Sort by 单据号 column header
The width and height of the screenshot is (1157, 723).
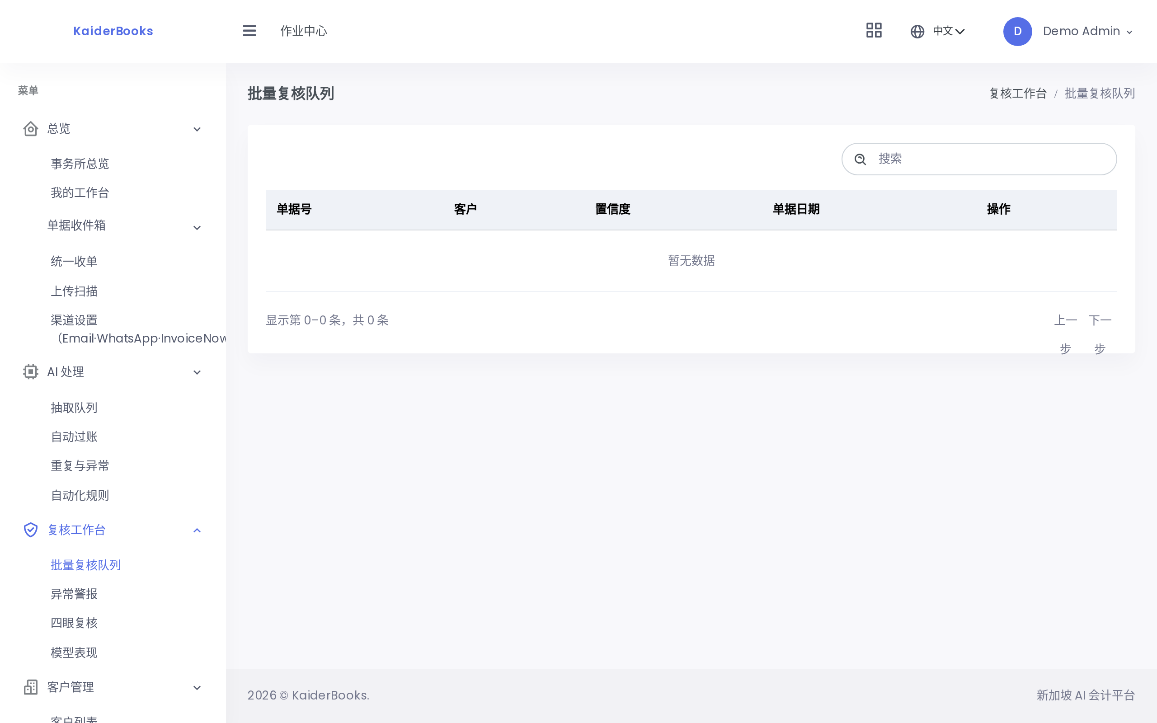tap(294, 209)
